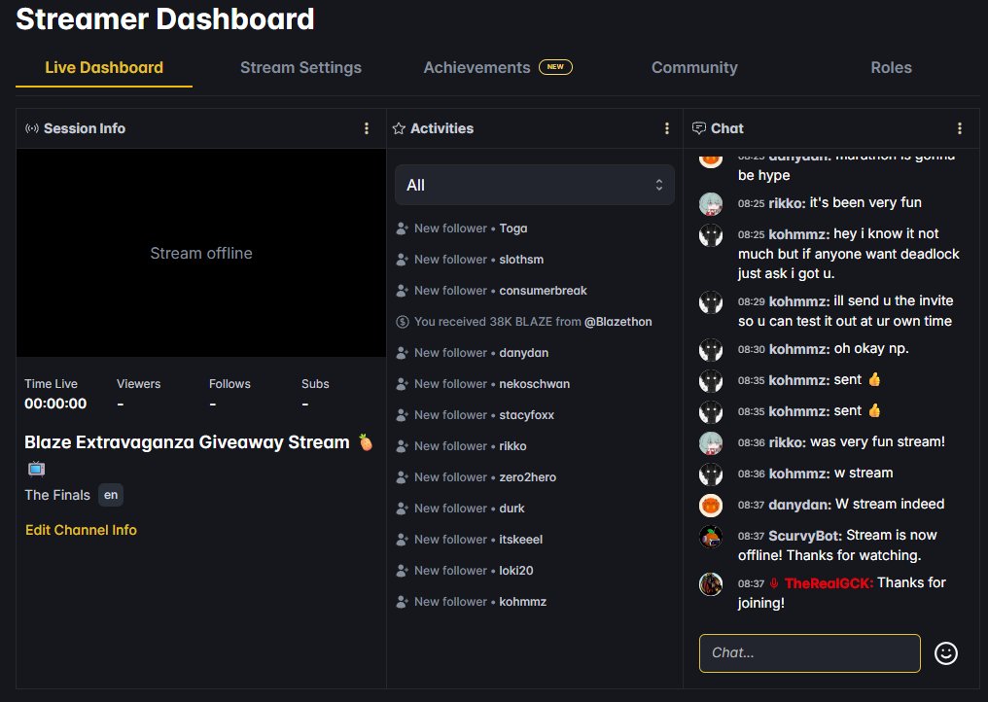Click the TheRealGCK username in chat

(x=829, y=583)
